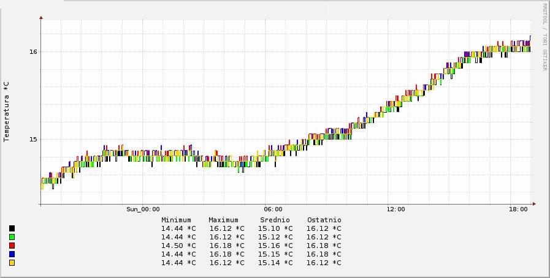Click the 15 value on temperature axis
550x278 pixels.
click(33, 139)
